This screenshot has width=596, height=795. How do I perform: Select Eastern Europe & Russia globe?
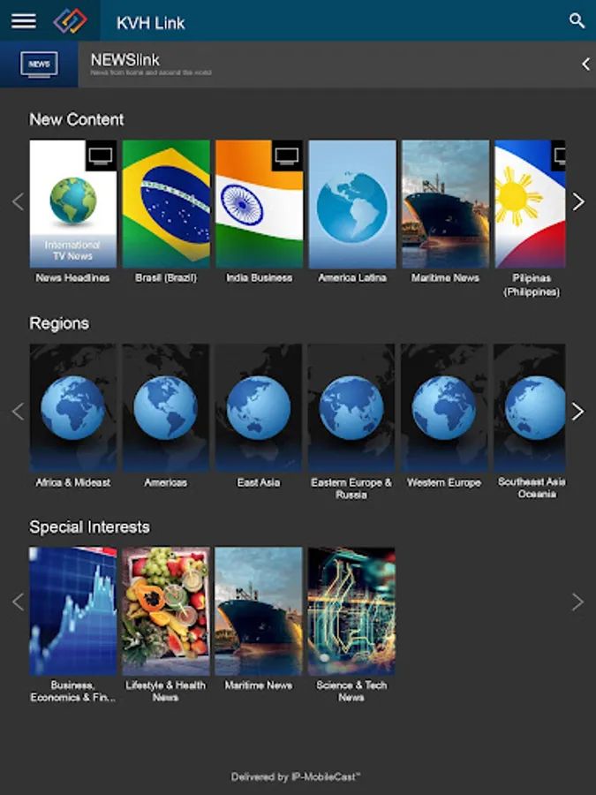point(351,407)
